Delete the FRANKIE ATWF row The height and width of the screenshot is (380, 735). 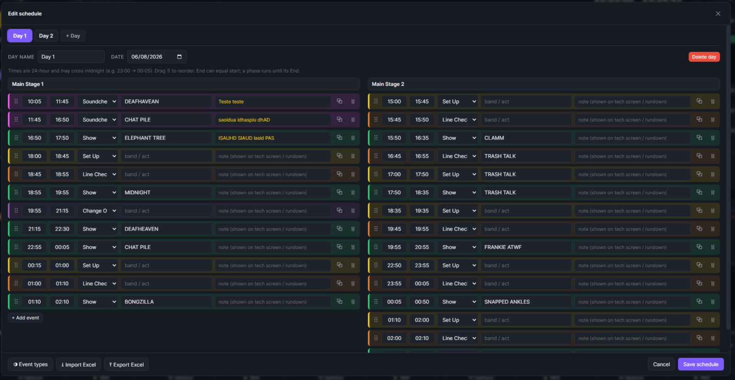tap(712, 247)
